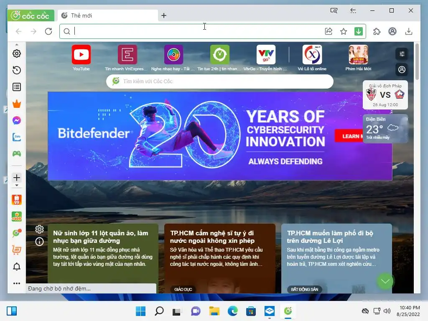Open the orange crown sidebar icon

[x=17, y=104]
